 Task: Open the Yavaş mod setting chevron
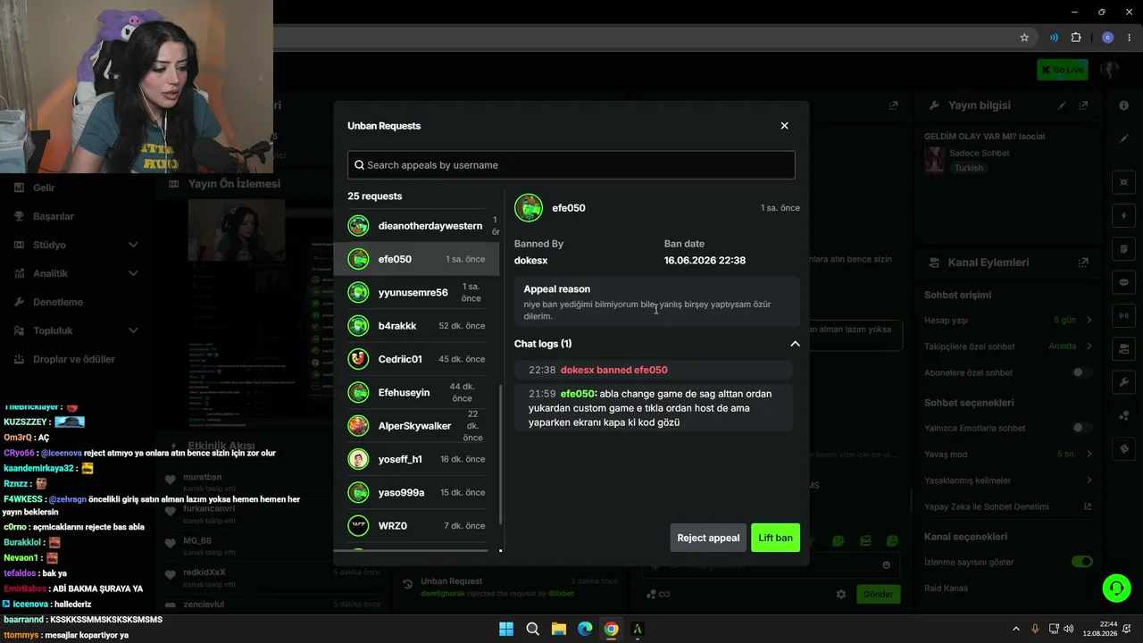tap(1089, 454)
